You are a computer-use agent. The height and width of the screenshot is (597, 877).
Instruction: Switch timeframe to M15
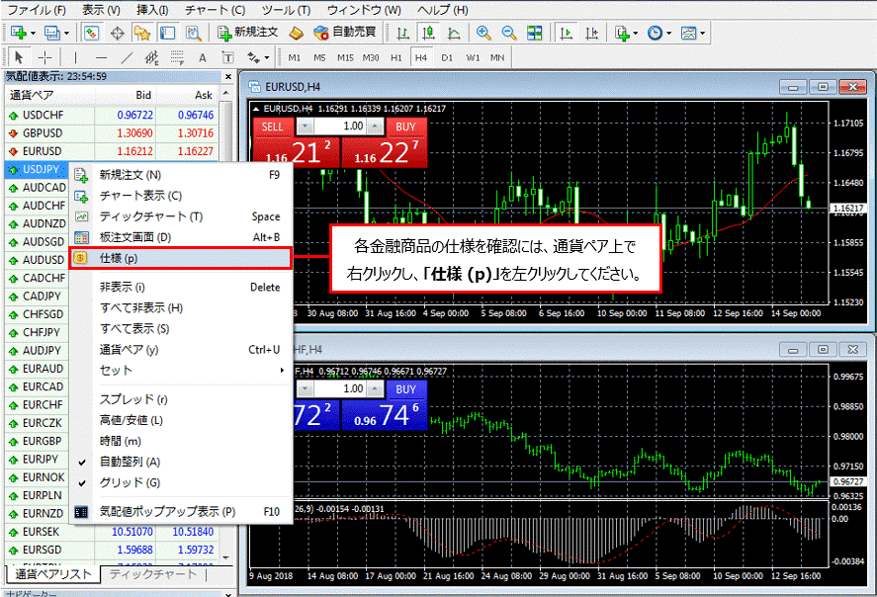345,57
